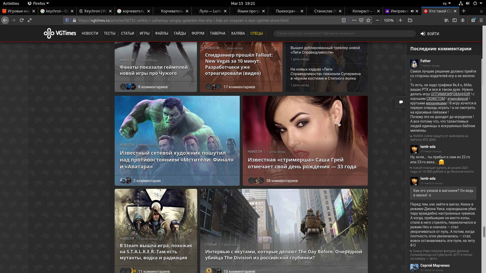Open the Firefox hamburger menu

pos(481,20)
